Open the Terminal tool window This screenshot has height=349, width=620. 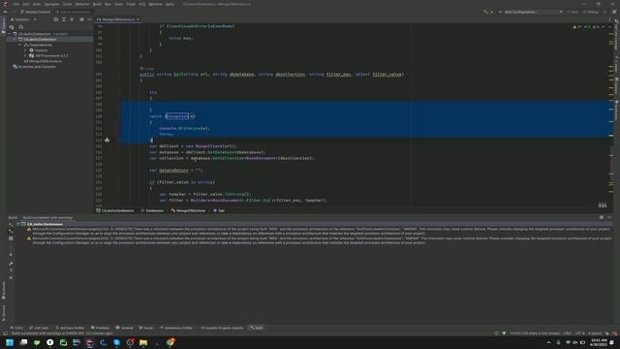tap(125, 328)
